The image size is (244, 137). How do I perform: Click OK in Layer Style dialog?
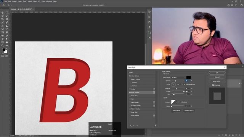[x=217, y=73]
